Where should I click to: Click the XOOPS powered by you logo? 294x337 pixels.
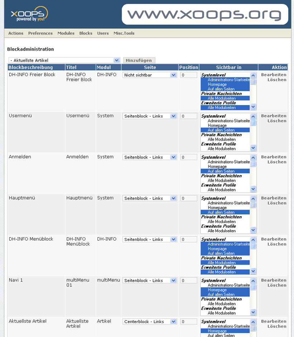click(29, 14)
